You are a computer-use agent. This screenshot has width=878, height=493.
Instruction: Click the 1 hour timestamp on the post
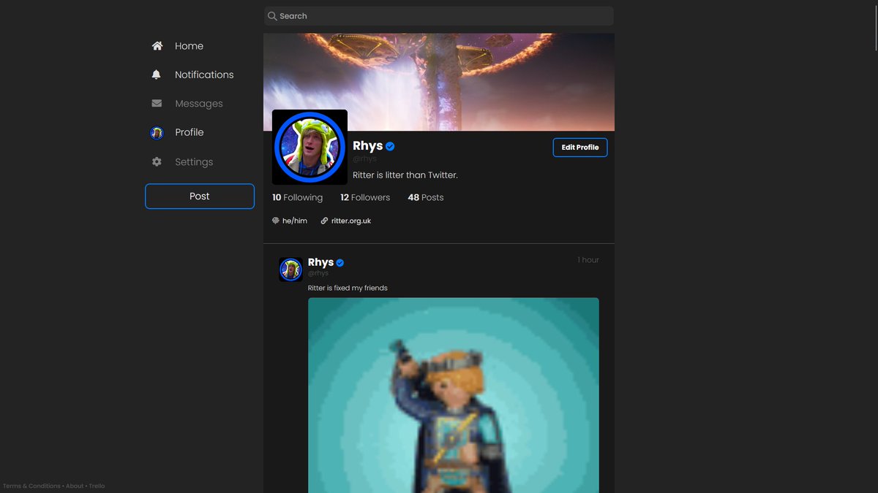coord(588,259)
